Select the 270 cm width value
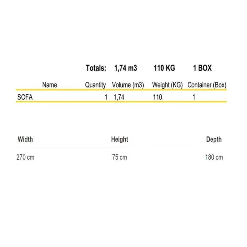Image resolution: width=247 pixels, height=247 pixels. [x=25, y=157]
